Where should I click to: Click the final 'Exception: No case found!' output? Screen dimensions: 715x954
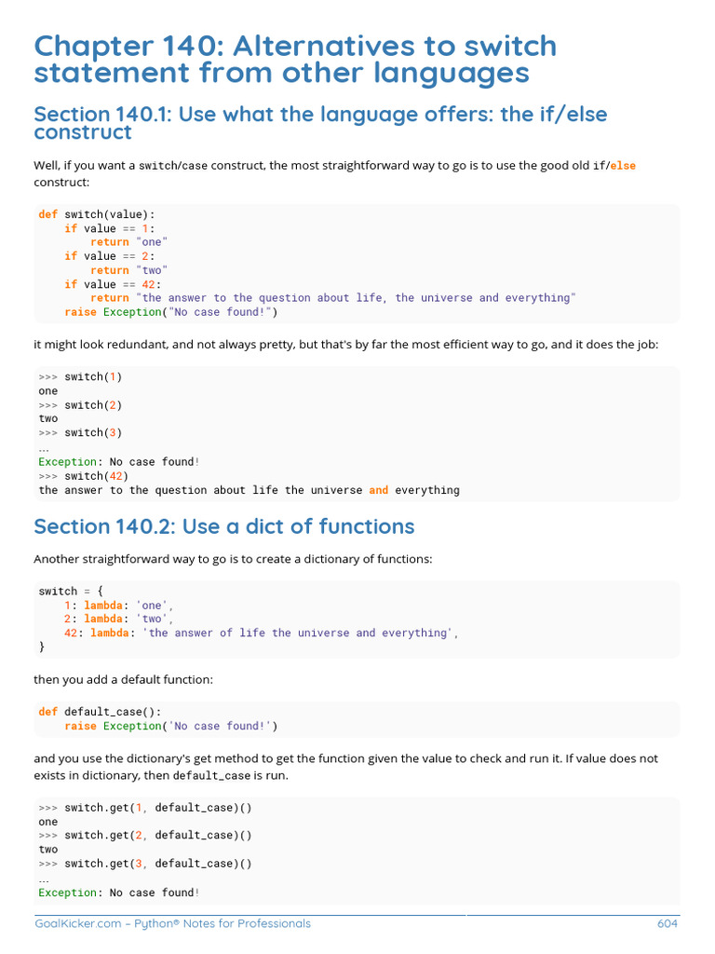[x=119, y=893]
